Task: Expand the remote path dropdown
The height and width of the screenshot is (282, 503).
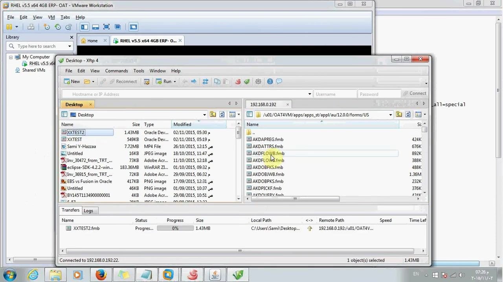Action: 390,115
